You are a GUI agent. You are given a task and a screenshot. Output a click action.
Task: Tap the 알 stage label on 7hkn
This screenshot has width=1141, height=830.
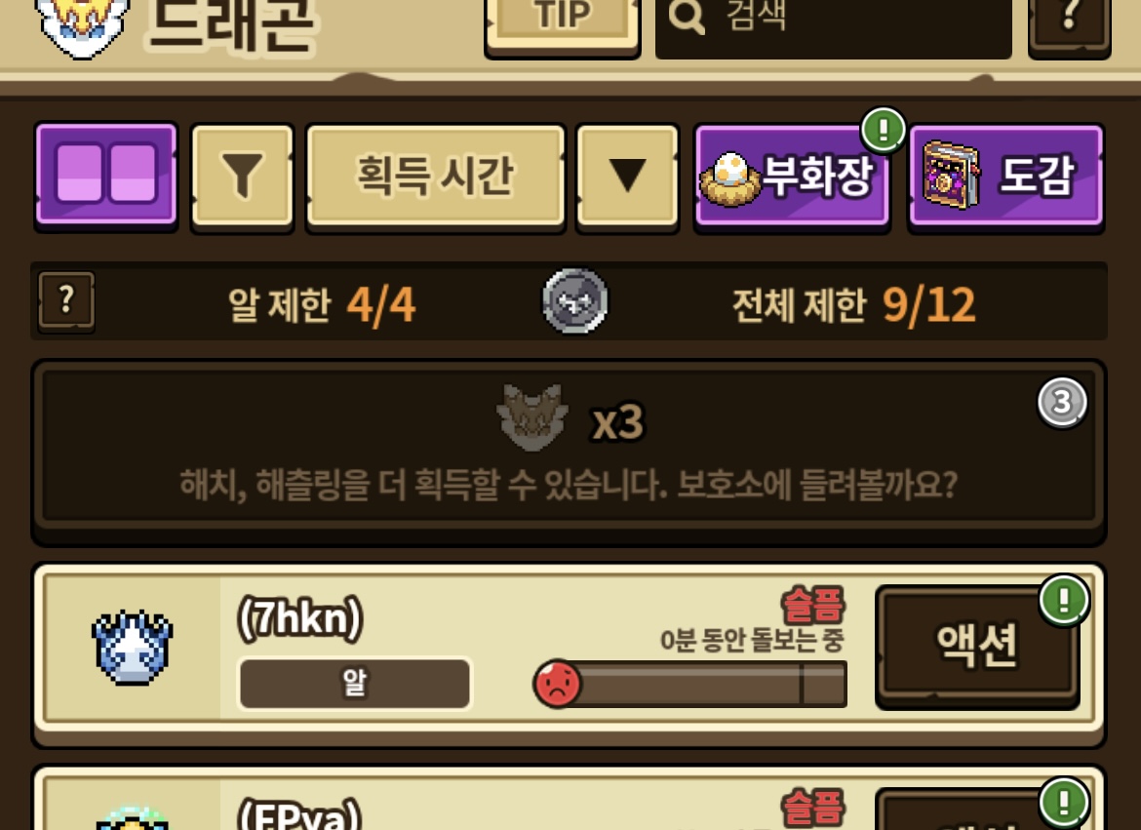(x=354, y=683)
